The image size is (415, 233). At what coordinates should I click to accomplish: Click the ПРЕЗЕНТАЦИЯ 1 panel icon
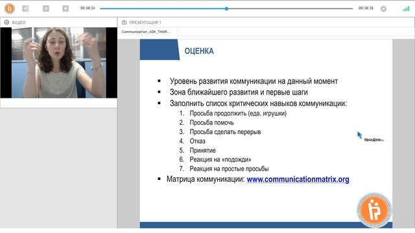coord(124,23)
